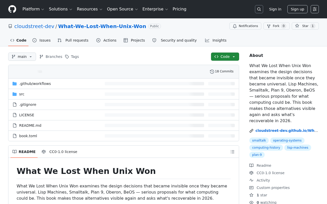Click the Sign up button

tap(297, 9)
